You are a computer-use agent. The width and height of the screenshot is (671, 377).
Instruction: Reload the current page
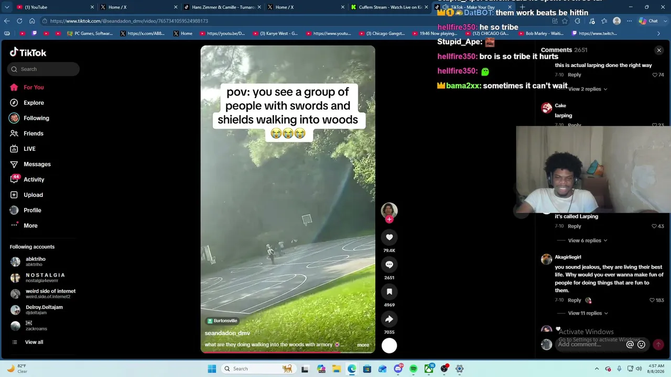pyautogui.click(x=19, y=21)
